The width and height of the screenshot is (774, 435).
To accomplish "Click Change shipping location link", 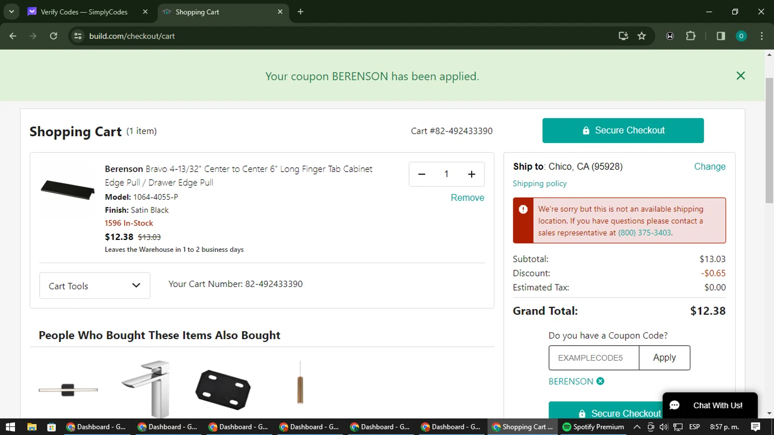I will (709, 167).
